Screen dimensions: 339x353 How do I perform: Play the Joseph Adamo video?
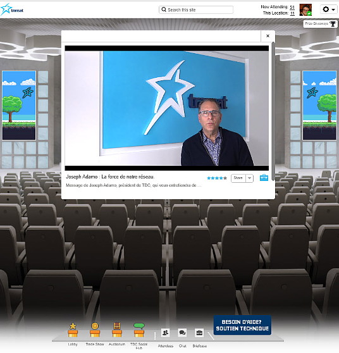(166, 108)
